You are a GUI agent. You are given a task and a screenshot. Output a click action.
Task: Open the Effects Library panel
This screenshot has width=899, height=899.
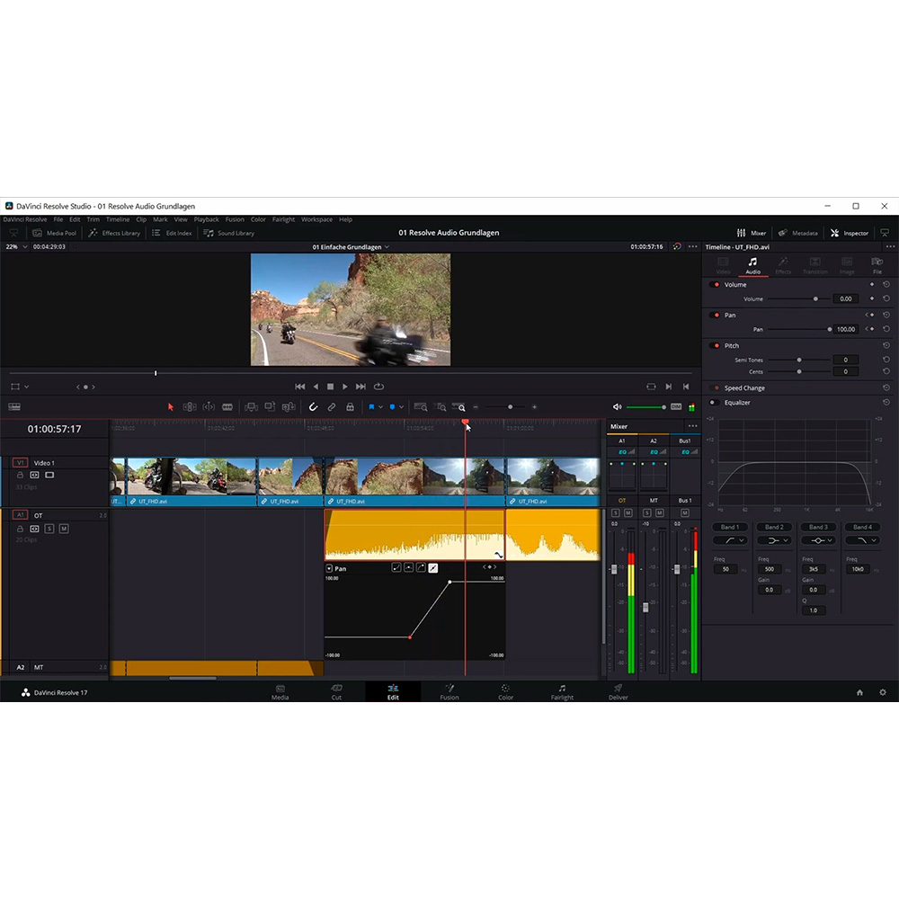114,233
